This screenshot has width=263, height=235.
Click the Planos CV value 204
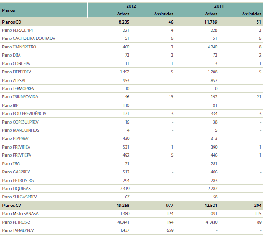tap(258, 206)
